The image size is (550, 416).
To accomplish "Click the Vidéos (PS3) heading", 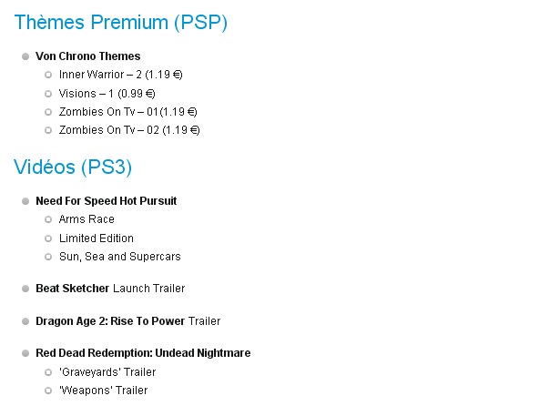I will pos(73,167).
